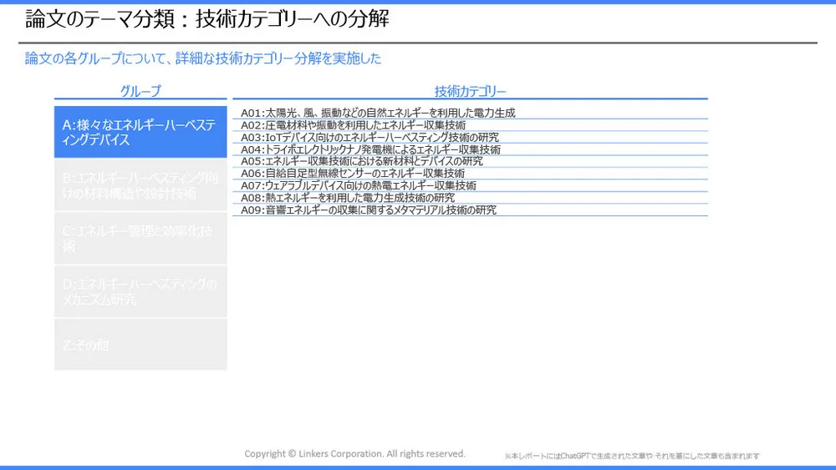The height and width of the screenshot is (470, 836).
Task: Select faded group Z: その他
Action: tap(140, 345)
